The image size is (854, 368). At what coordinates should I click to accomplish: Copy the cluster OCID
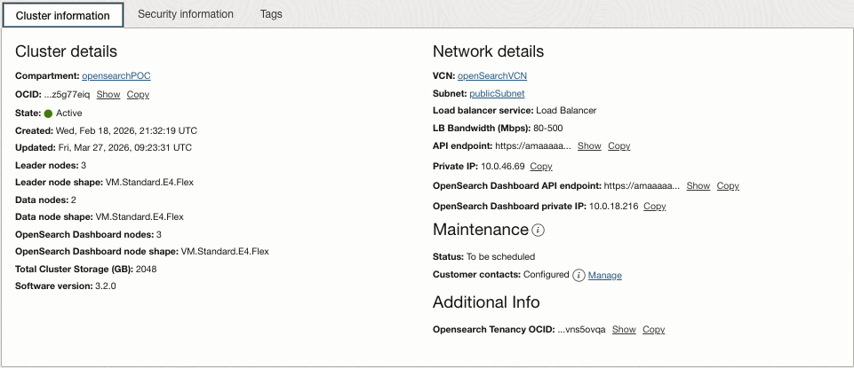coord(138,95)
